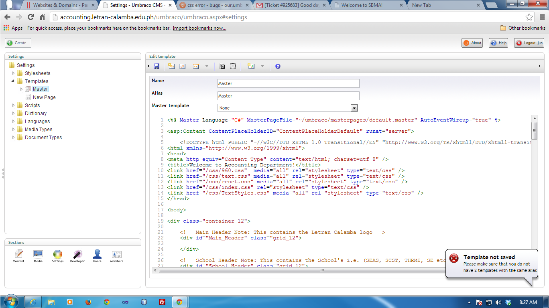Expand the Master template node
Screen dimensions: 549x308
click(21, 89)
